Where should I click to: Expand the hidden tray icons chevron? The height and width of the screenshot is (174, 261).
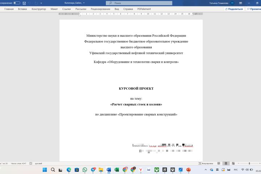(206, 170)
